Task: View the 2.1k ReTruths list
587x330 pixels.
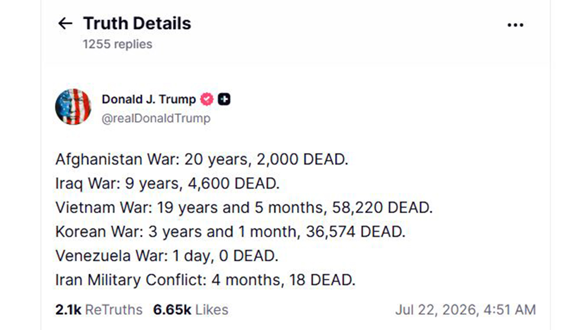Action: pyautogui.click(x=99, y=310)
